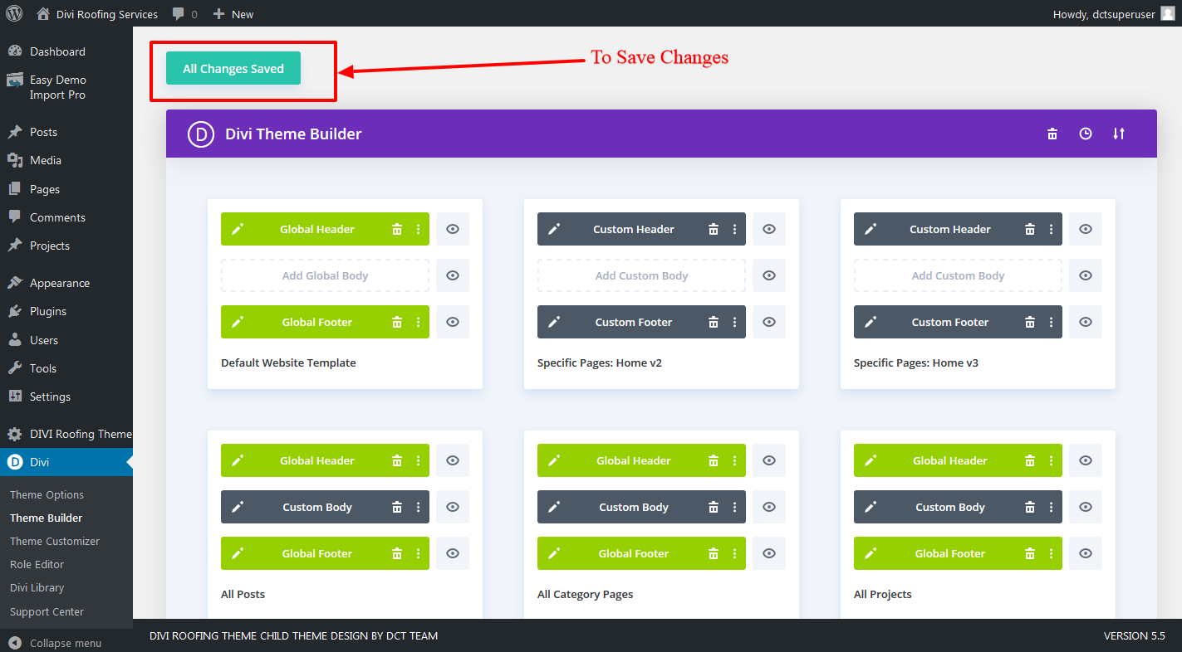1182x652 pixels.
Task: Delete Custom Body of All Posts template
Action: coord(397,507)
